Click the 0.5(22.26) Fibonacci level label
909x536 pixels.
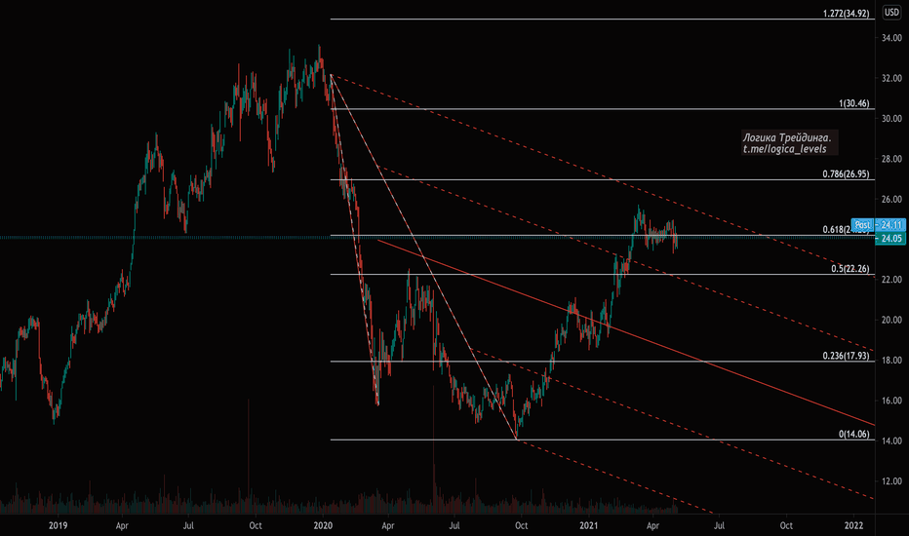(x=850, y=269)
